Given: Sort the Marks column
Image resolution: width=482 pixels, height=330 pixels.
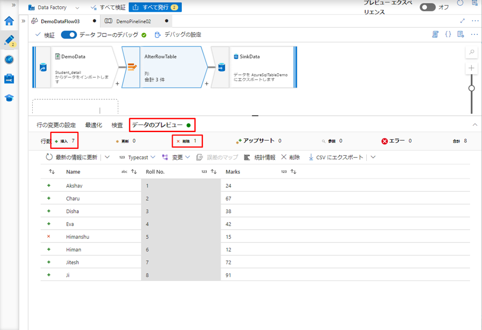Looking at the screenshot, I should click(x=293, y=172).
